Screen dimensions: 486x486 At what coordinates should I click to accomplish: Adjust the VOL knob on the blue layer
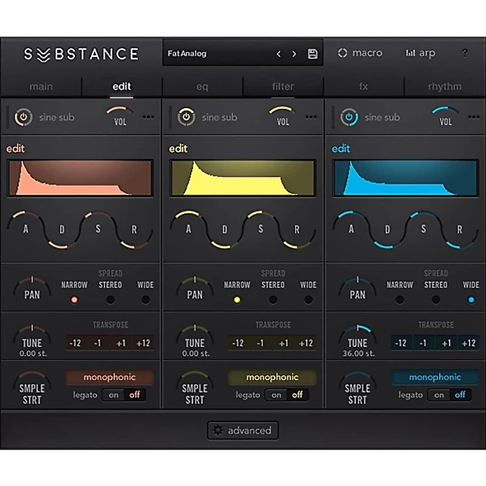446,115
